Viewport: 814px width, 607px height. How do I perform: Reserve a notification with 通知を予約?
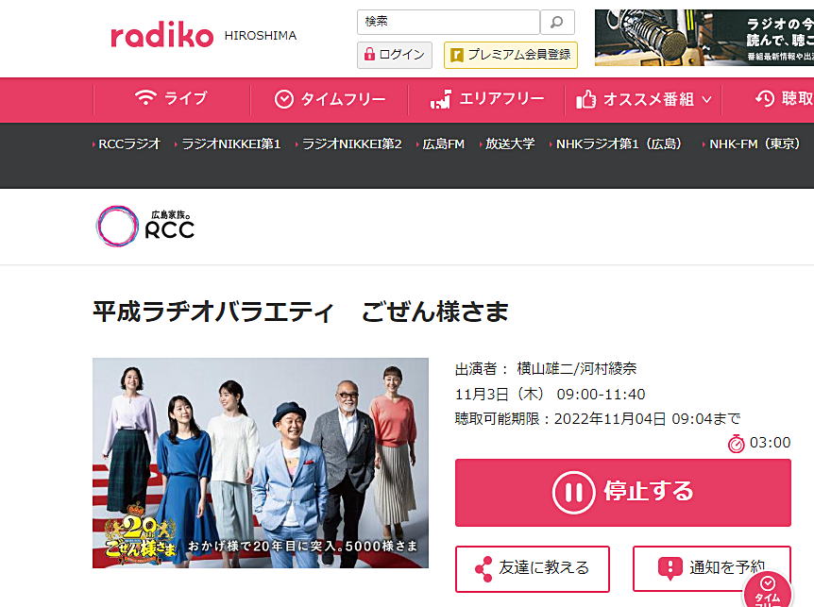pyautogui.click(x=712, y=567)
